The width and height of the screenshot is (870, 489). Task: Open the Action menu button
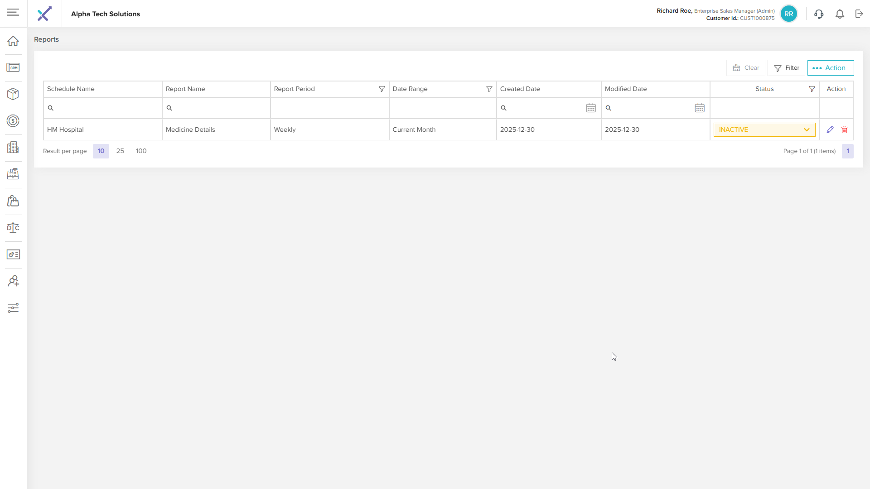click(831, 68)
